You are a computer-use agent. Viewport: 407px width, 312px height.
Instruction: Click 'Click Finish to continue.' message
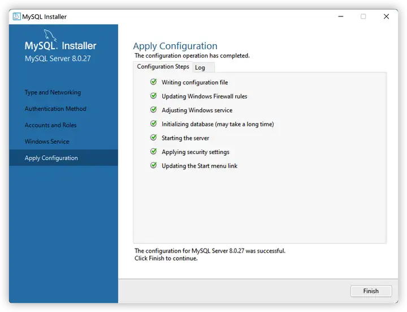click(166, 258)
